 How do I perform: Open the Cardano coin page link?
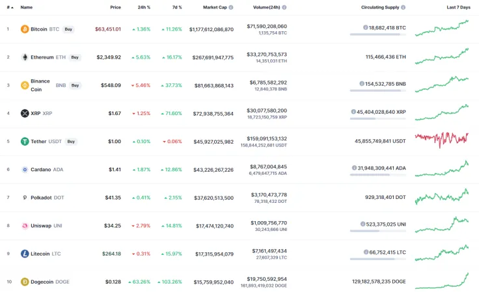click(40, 170)
